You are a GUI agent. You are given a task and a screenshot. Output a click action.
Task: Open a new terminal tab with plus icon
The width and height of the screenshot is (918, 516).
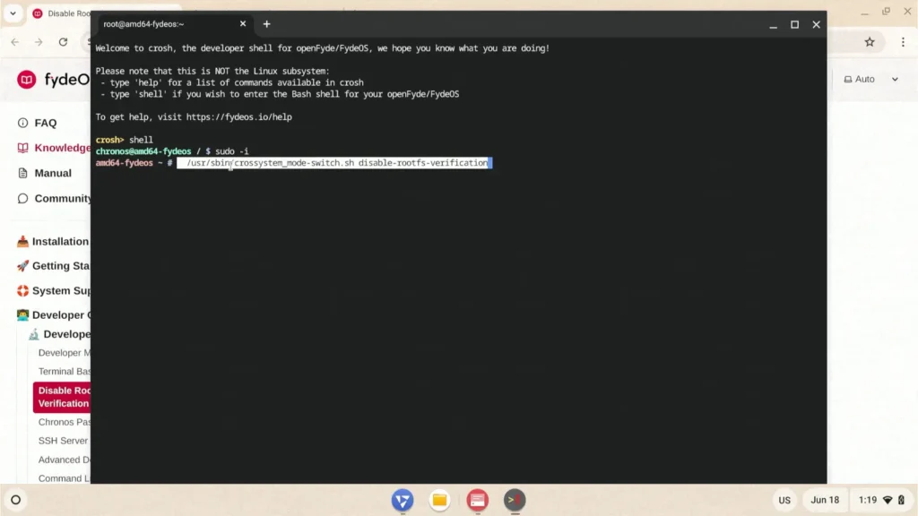pyautogui.click(x=266, y=24)
